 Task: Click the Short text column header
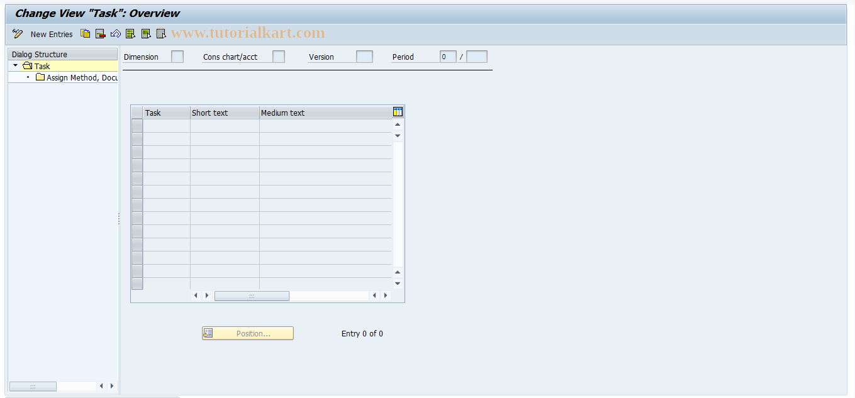point(225,113)
